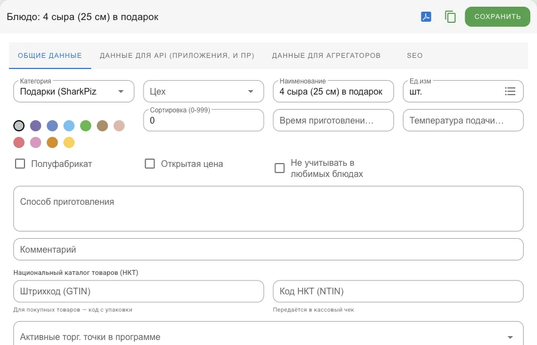
Task: Click the 'Национальный каталог товаров (НКТ)' heading
Action: click(76, 273)
